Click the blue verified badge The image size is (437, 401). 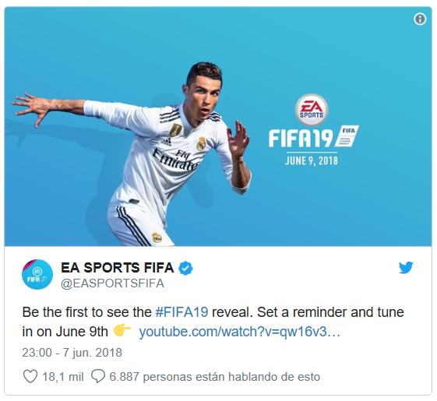tap(185, 268)
